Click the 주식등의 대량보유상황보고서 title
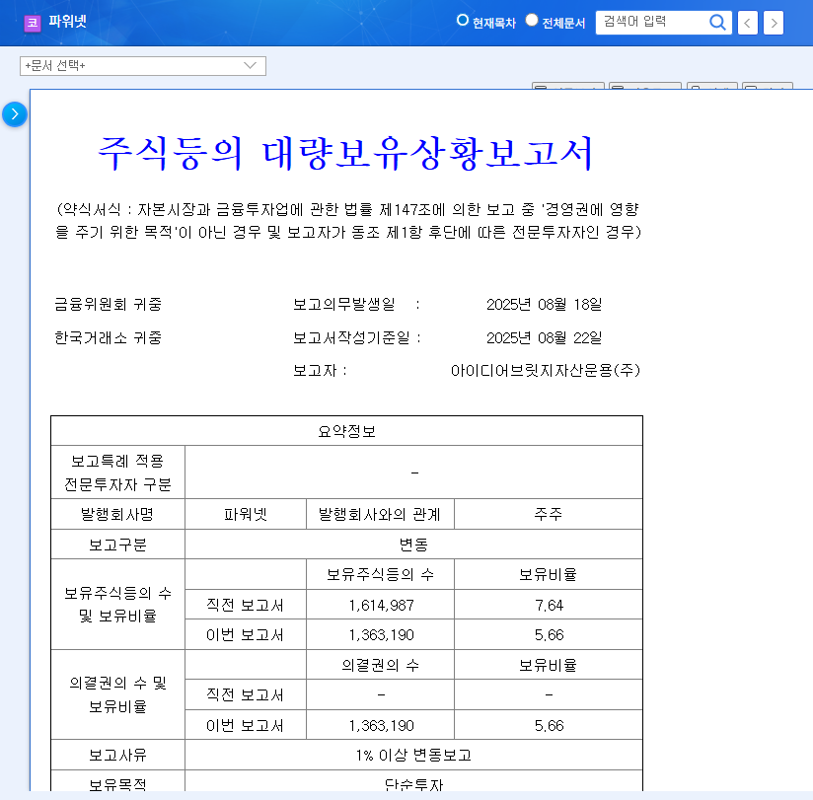The width and height of the screenshot is (813, 800). [x=344, y=154]
